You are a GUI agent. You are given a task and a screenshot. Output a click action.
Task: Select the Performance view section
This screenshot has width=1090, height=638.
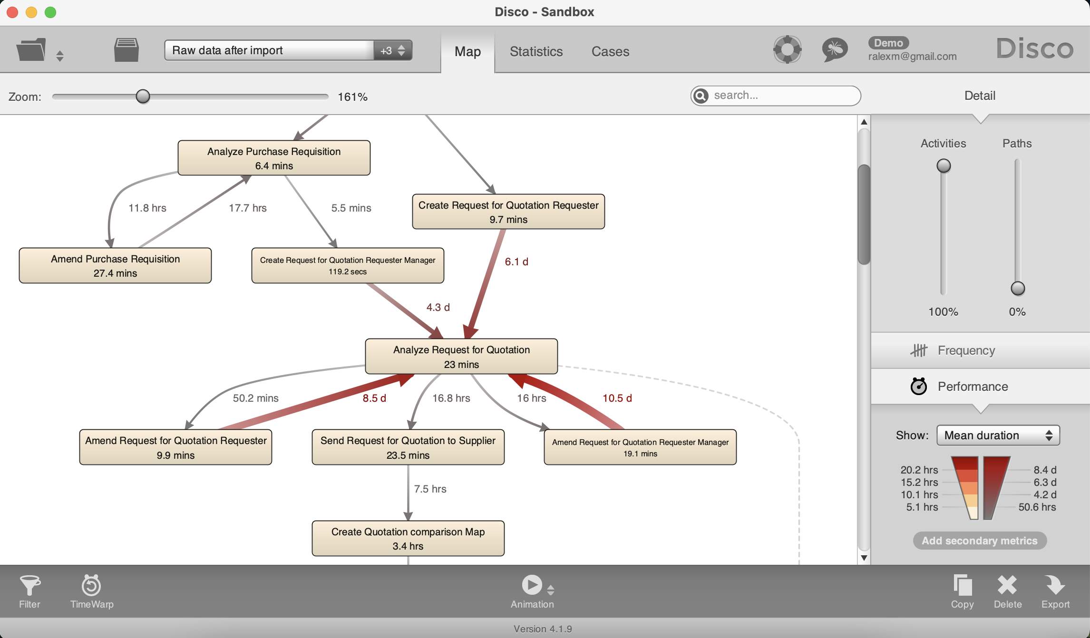[980, 387]
